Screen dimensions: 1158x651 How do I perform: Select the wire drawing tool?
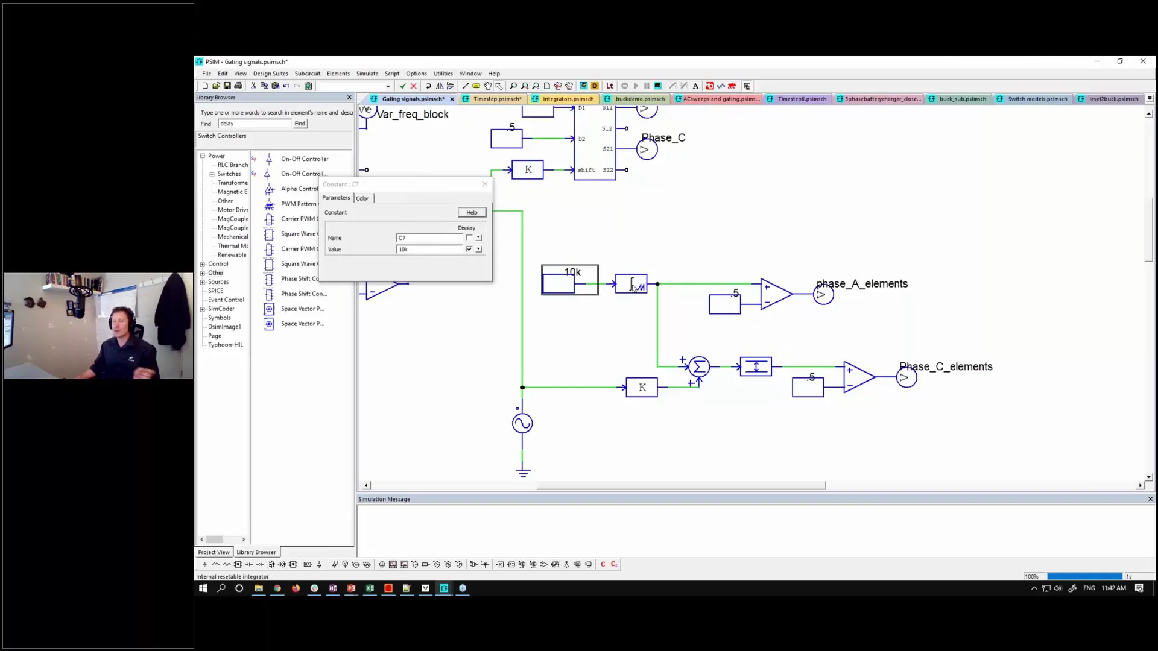coord(465,86)
